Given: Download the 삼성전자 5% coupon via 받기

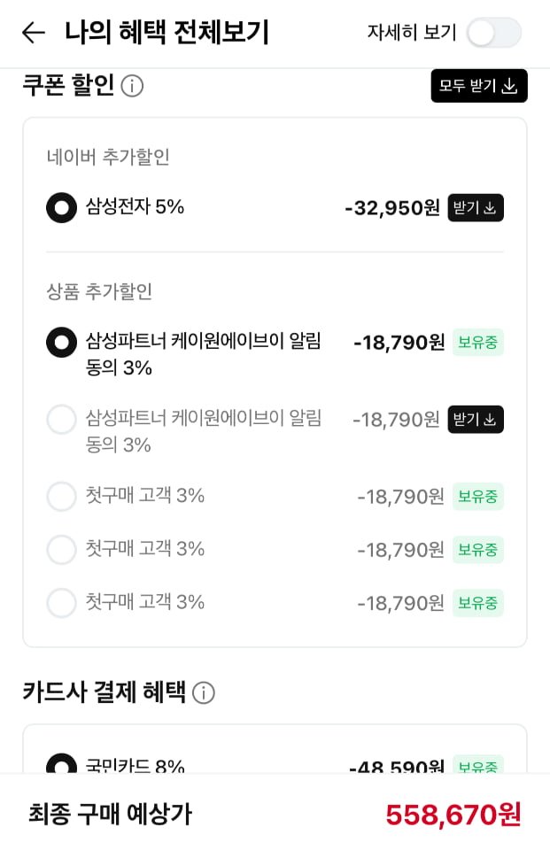Looking at the screenshot, I should click(x=476, y=208).
